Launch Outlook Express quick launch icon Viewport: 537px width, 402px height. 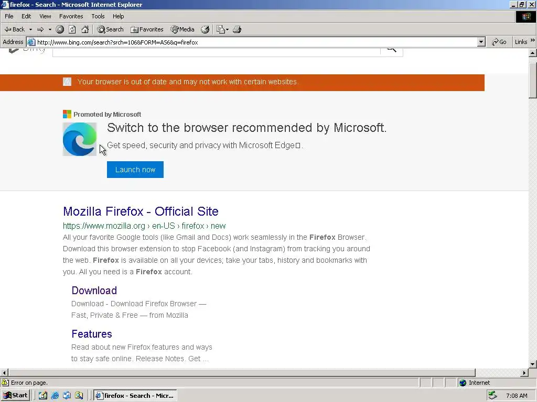tap(67, 396)
